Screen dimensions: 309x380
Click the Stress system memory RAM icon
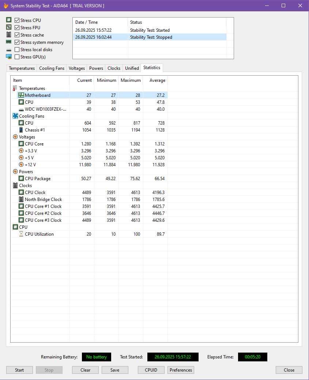point(9,42)
